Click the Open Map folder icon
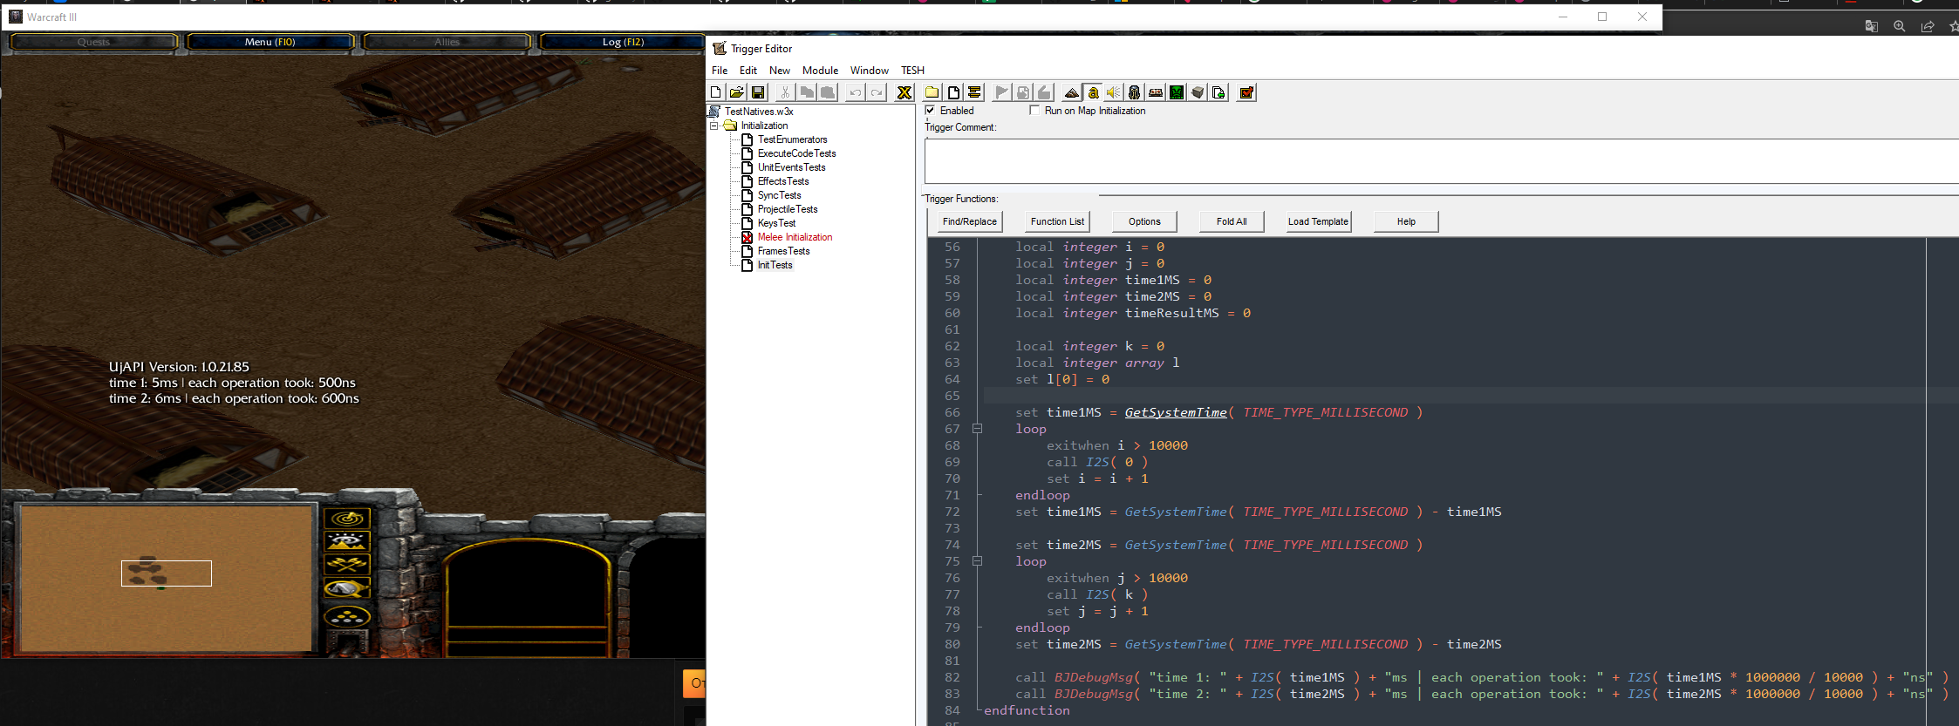This screenshot has width=1959, height=726. (x=737, y=92)
